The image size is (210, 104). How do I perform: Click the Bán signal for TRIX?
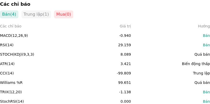click(206, 92)
